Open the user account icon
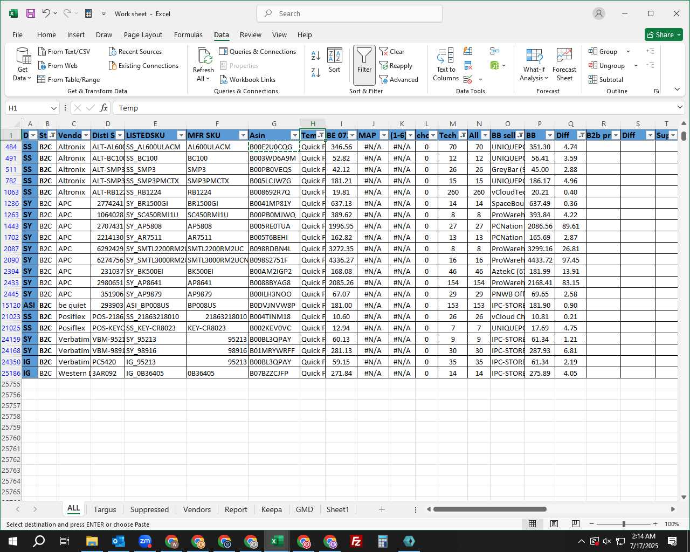690x552 pixels. pos(598,13)
